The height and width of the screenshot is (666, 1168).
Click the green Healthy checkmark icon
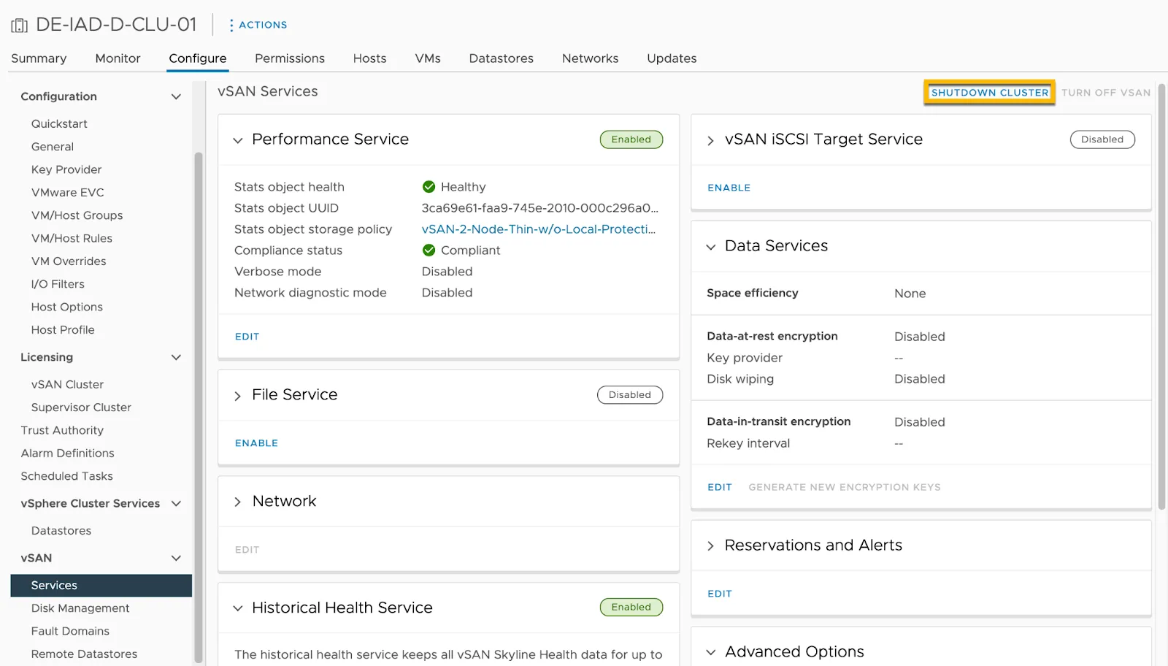(x=429, y=187)
